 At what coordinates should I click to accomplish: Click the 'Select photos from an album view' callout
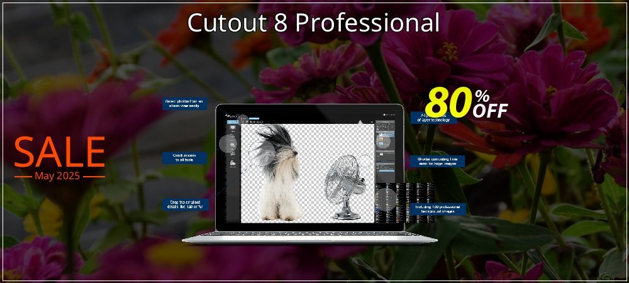point(184,103)
